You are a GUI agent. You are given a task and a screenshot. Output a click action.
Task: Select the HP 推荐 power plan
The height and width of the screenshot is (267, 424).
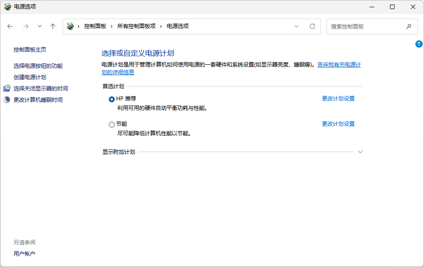pos(111,98)
